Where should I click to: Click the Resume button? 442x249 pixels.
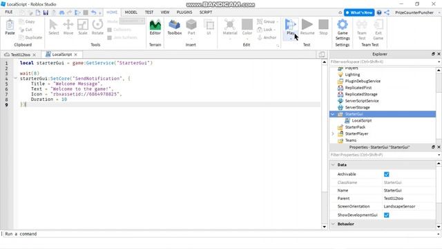coord(307,27)
